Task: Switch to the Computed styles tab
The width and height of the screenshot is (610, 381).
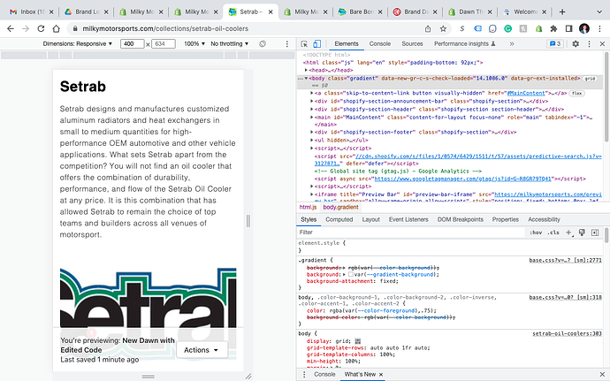Action: [339, 219]
